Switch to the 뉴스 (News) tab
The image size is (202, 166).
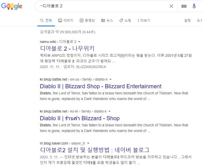(107, 20)
